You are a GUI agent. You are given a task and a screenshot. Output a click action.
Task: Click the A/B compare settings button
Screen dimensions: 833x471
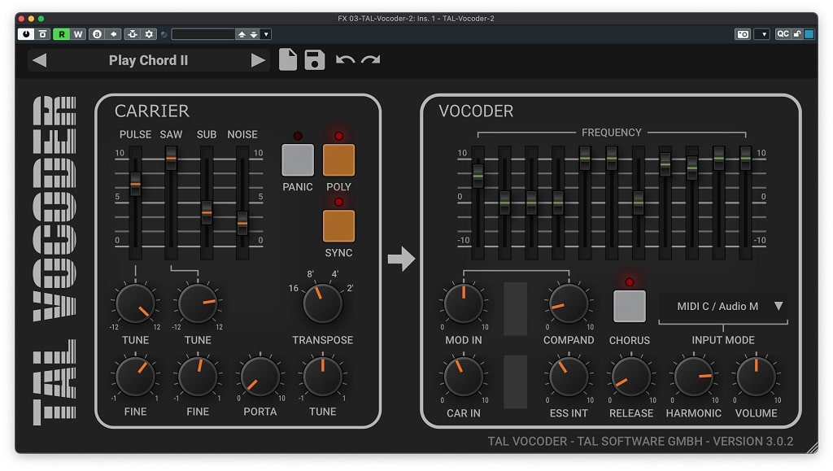point(43,34)
